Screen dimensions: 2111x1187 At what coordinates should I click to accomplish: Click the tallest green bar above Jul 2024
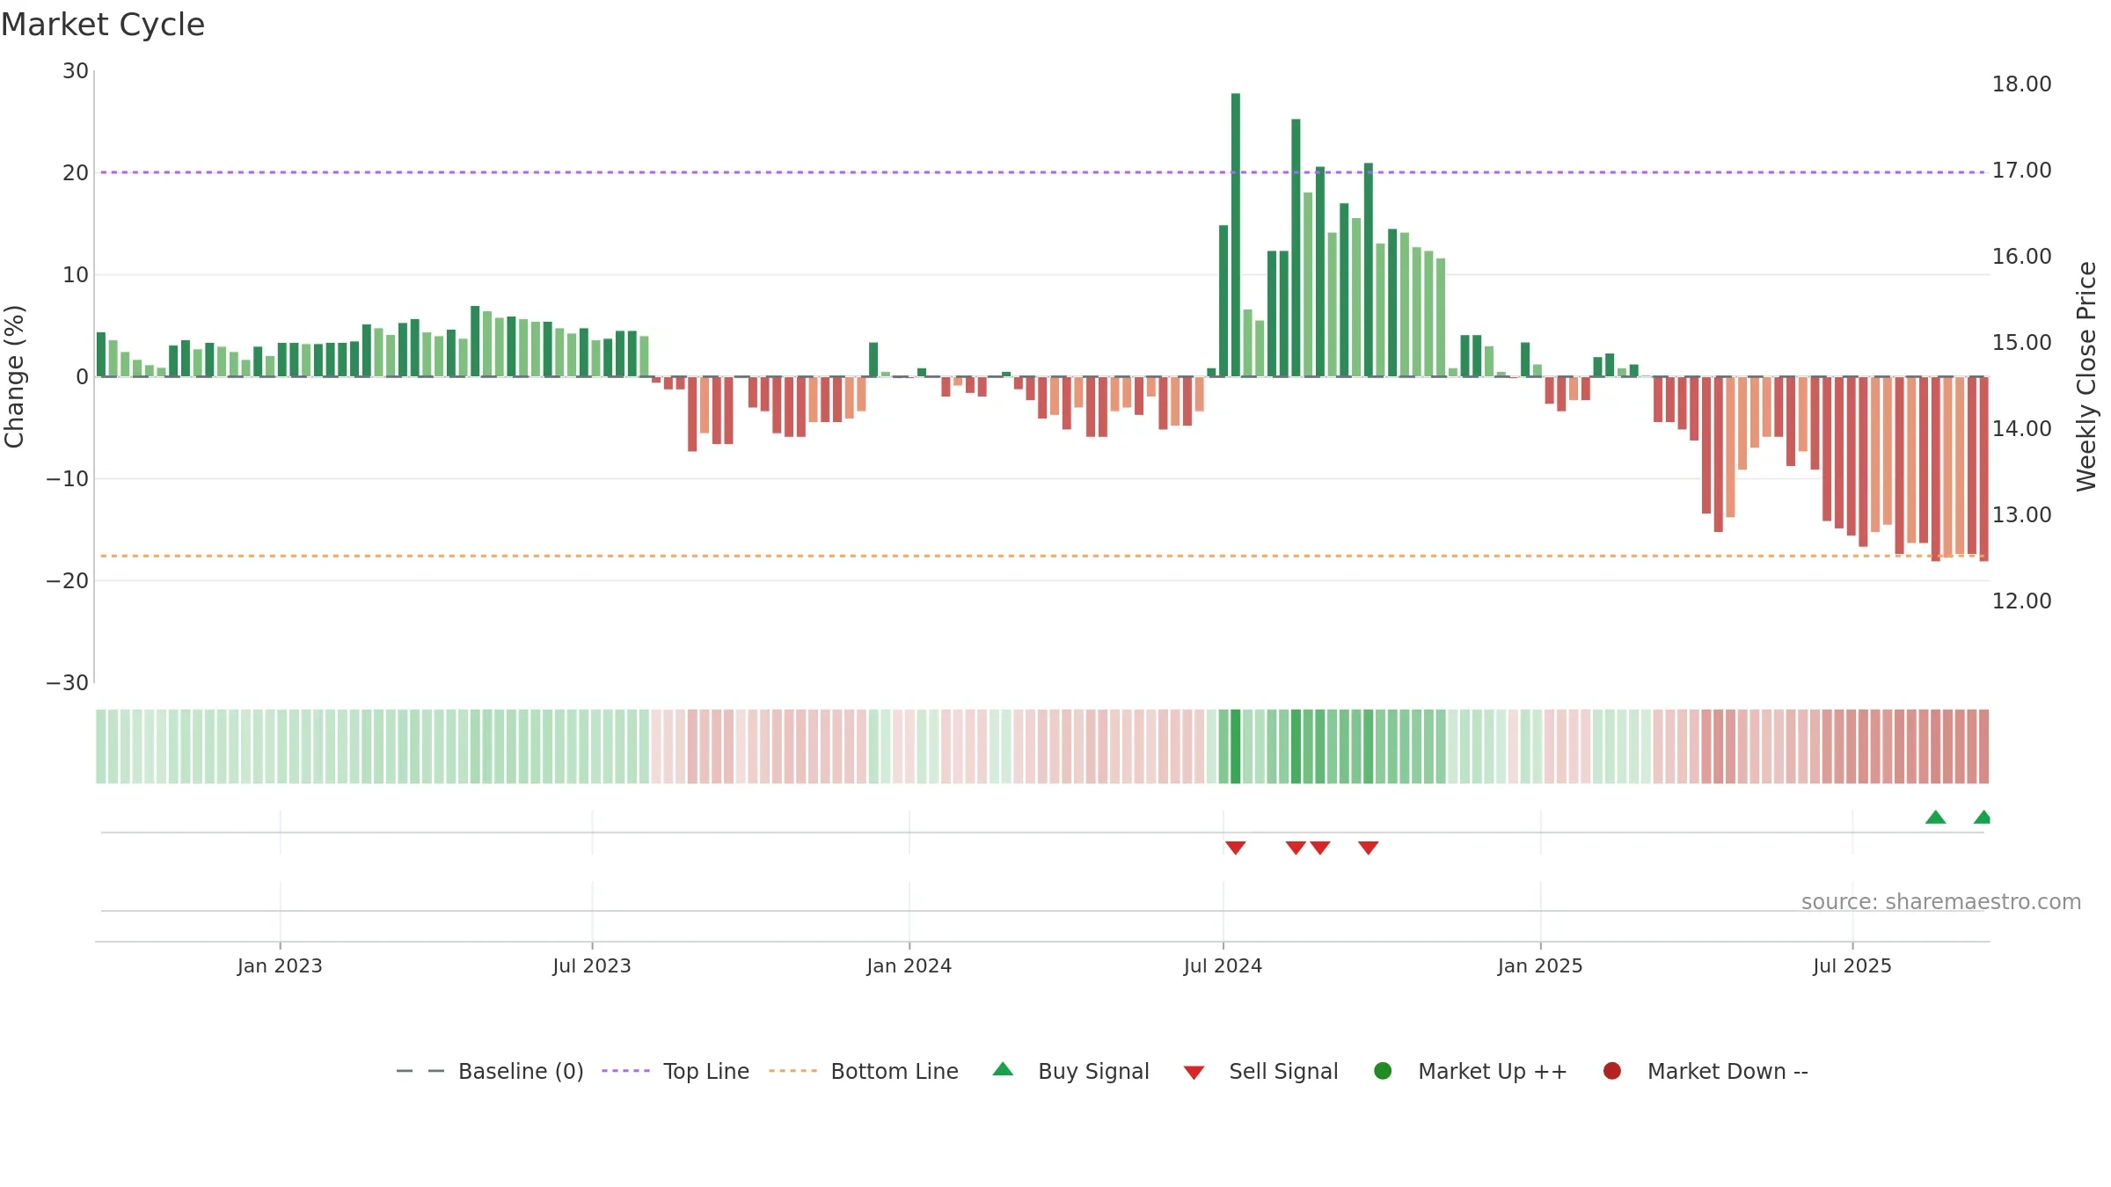click(1236, 235)
